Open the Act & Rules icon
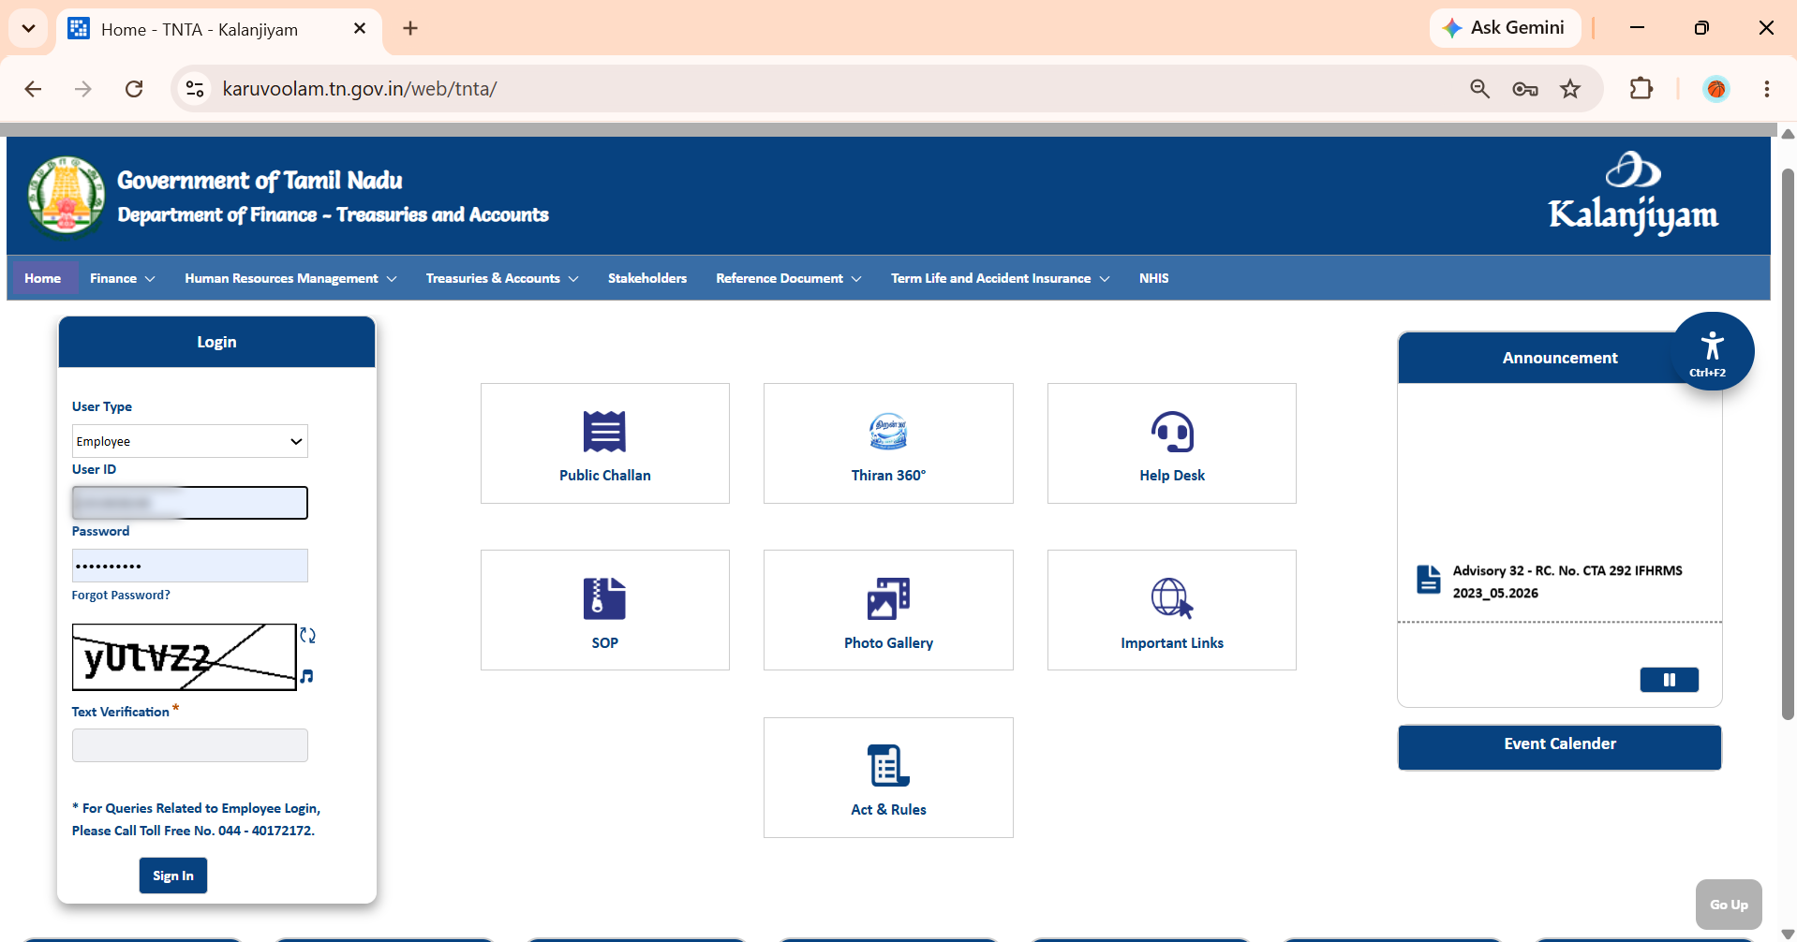This screenshot has height=942, width=1797. [888, 766]
